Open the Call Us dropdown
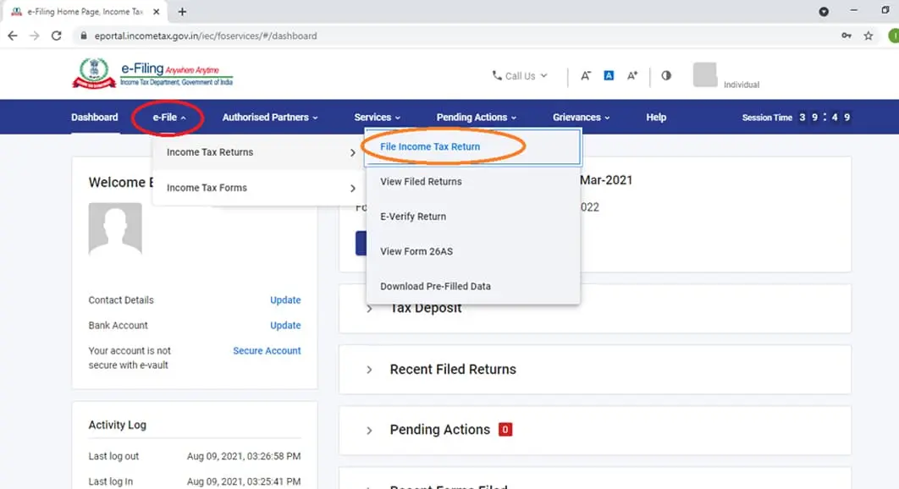 [520, 75]
